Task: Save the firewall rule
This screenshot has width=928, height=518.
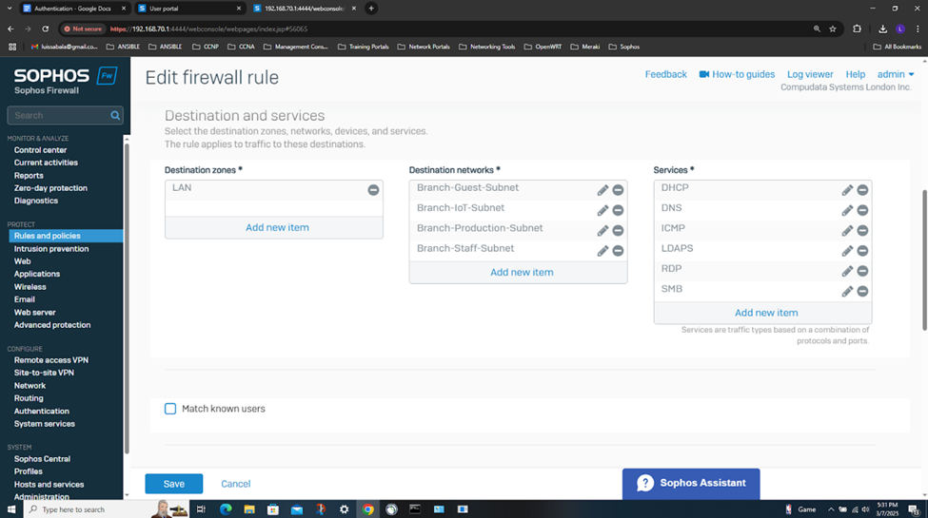Action: (174, 484)
